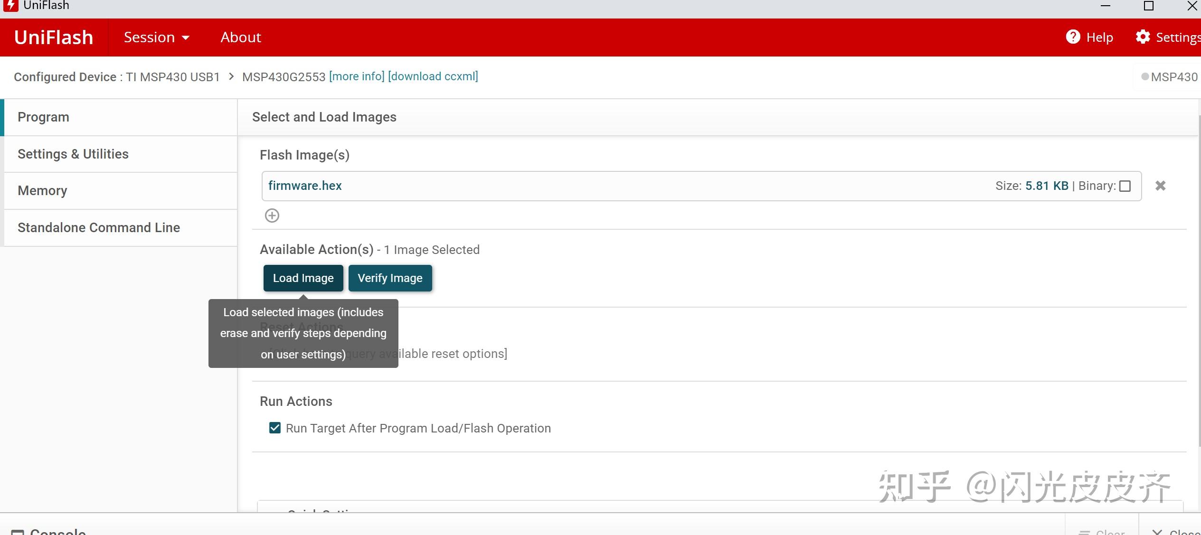Open the About menu item
This screenshot has width=1201, height=535.
pyautogui.click(x=241, y=38)
